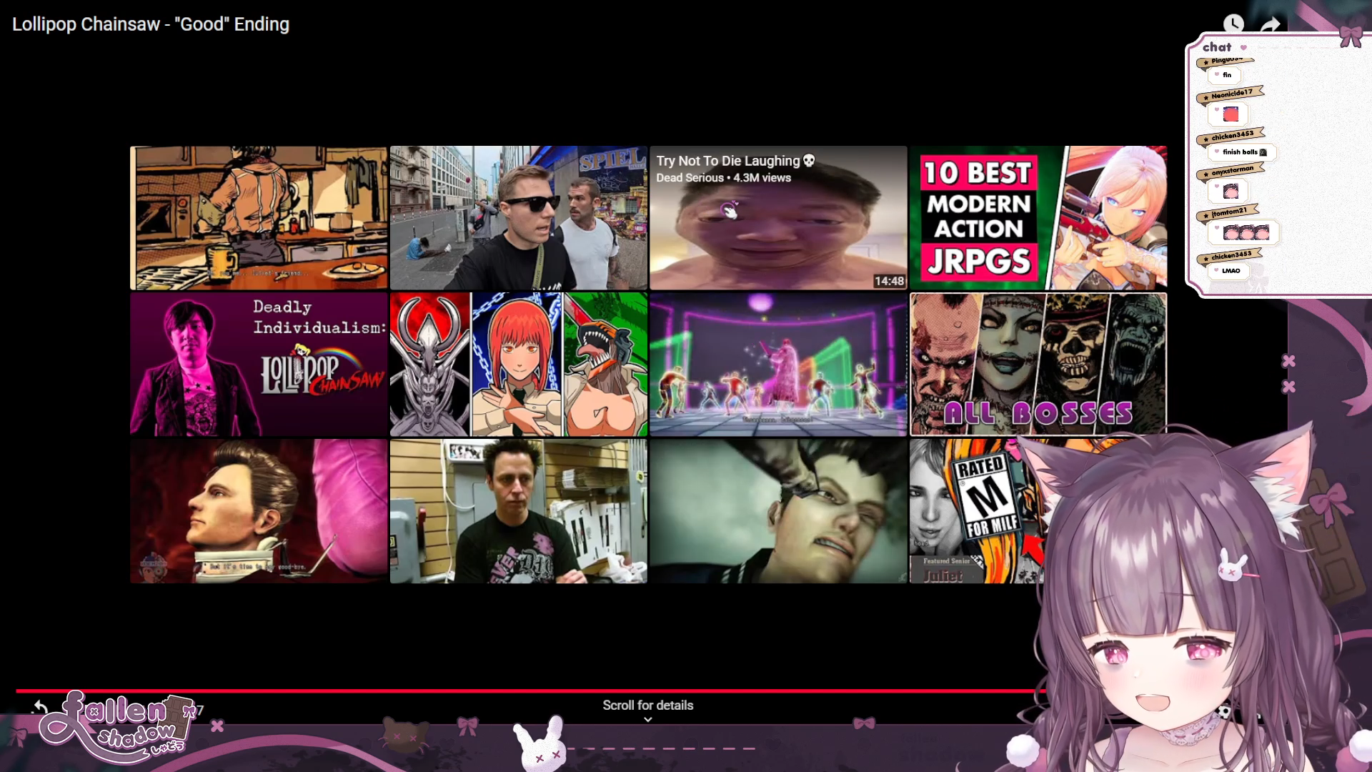The image size is (1372, 772).
Task: Click the Share arrow icon
Action: [x=1270, y=25]
